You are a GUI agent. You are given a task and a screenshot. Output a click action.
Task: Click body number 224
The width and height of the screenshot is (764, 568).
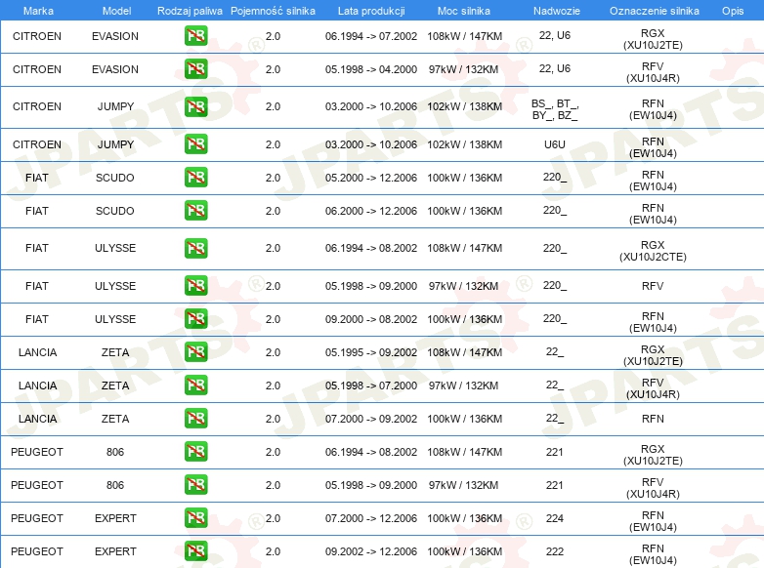(x=555, y=518)
